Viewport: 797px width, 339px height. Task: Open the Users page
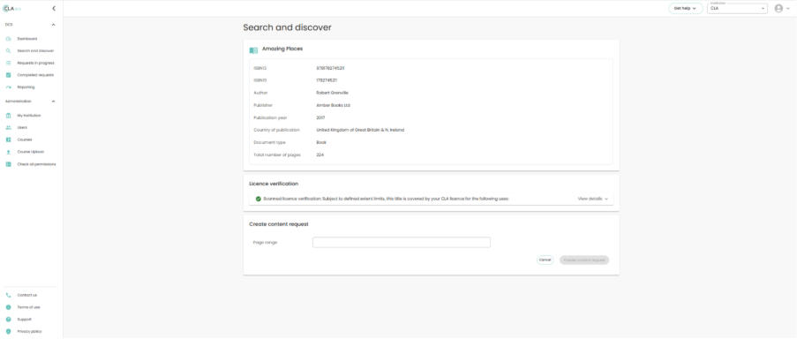(x=22, y=128)
